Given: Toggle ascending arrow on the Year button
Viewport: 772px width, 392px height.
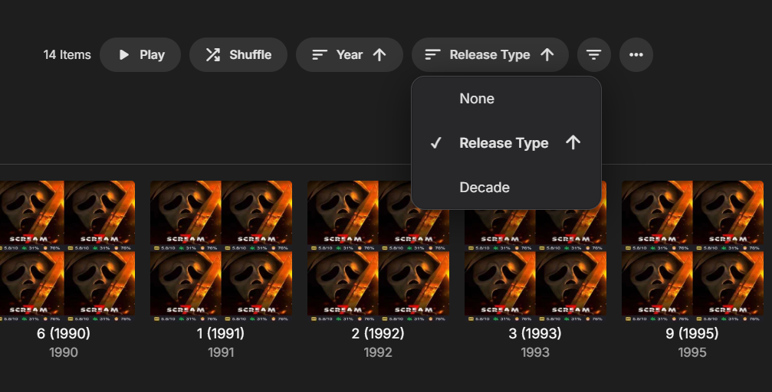Looking at the screenshot, I should point(379,55).
